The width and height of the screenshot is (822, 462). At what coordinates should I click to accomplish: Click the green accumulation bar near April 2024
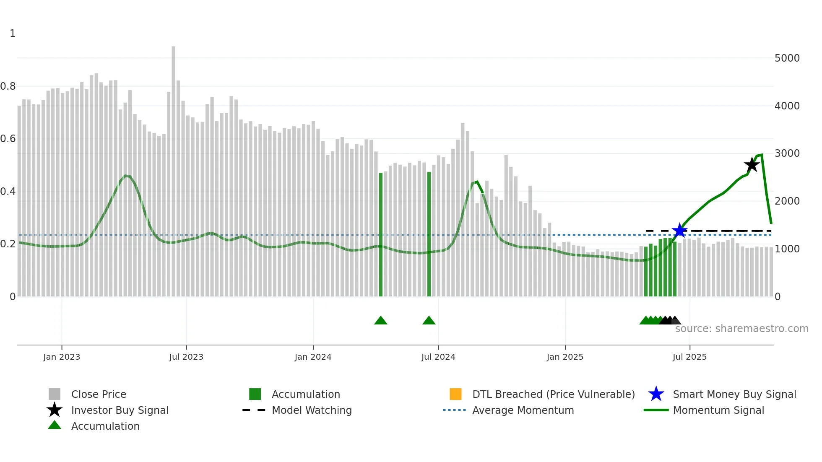tap(381, 235)
